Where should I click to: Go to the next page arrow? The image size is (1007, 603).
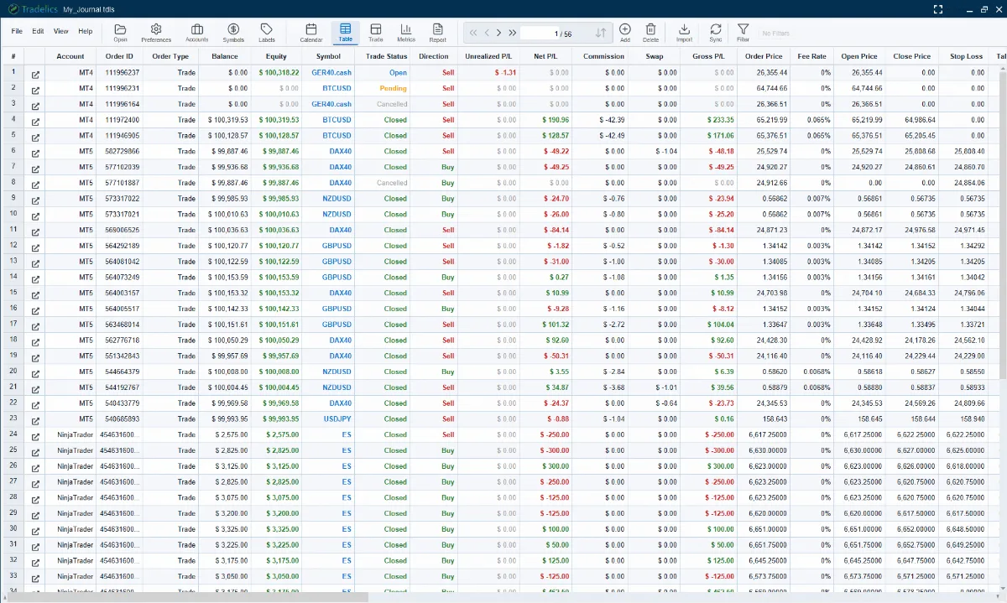coord(498,34)
